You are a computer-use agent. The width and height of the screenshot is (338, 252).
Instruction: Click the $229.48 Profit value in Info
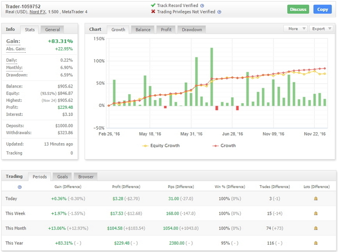tap(65, 107)
